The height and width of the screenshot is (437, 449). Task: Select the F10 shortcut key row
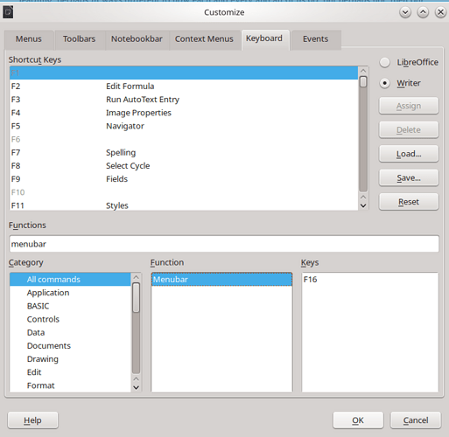click(184, 192)
